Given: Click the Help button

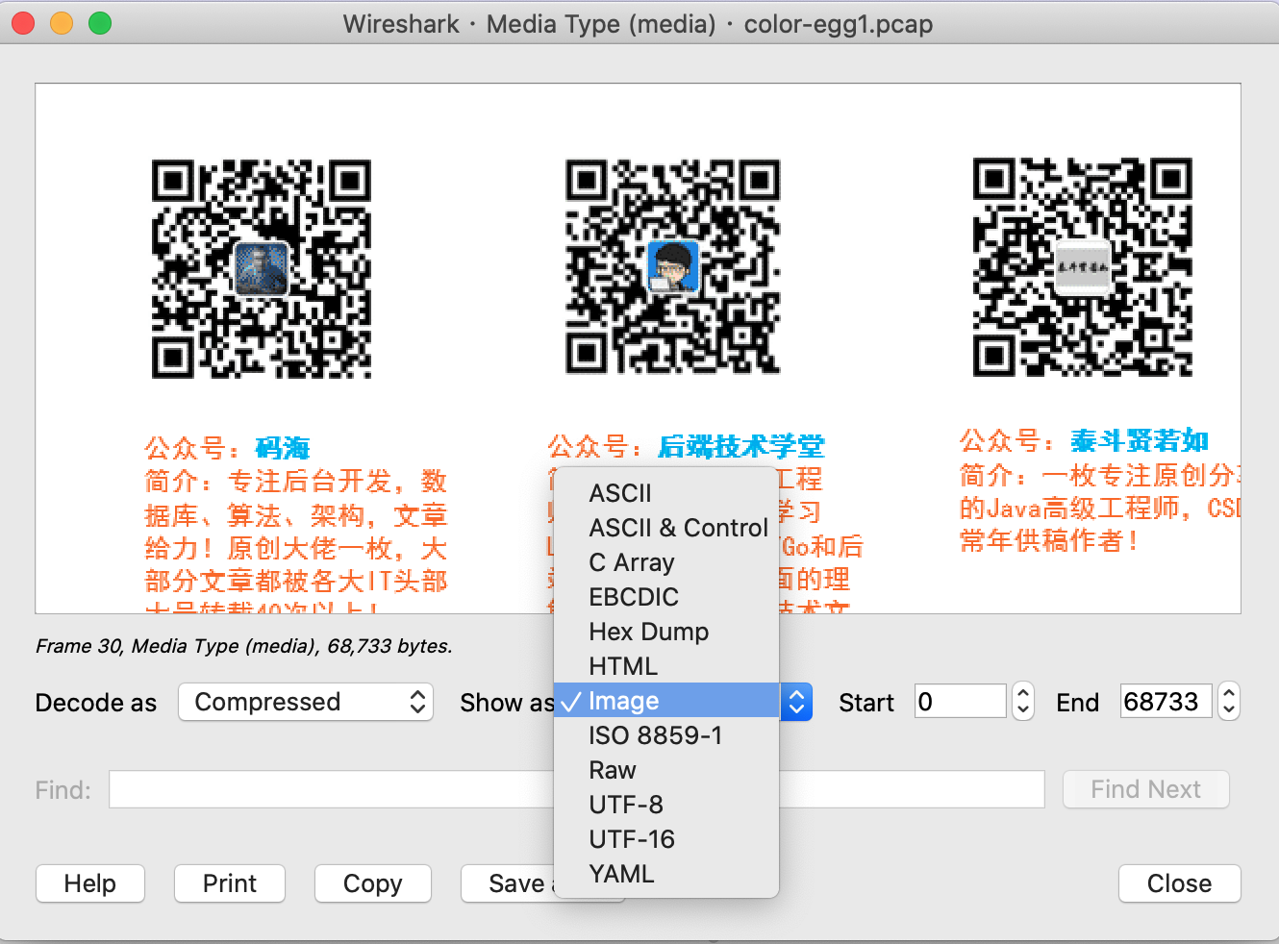Looking at the screenshot, I should [x=90, y=883].
